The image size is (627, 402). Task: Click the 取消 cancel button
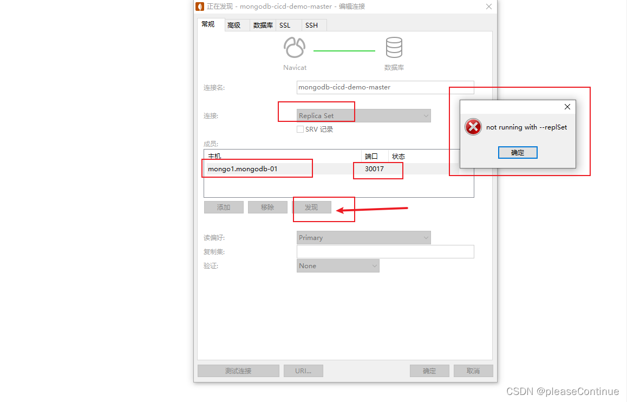click(473, 371)
